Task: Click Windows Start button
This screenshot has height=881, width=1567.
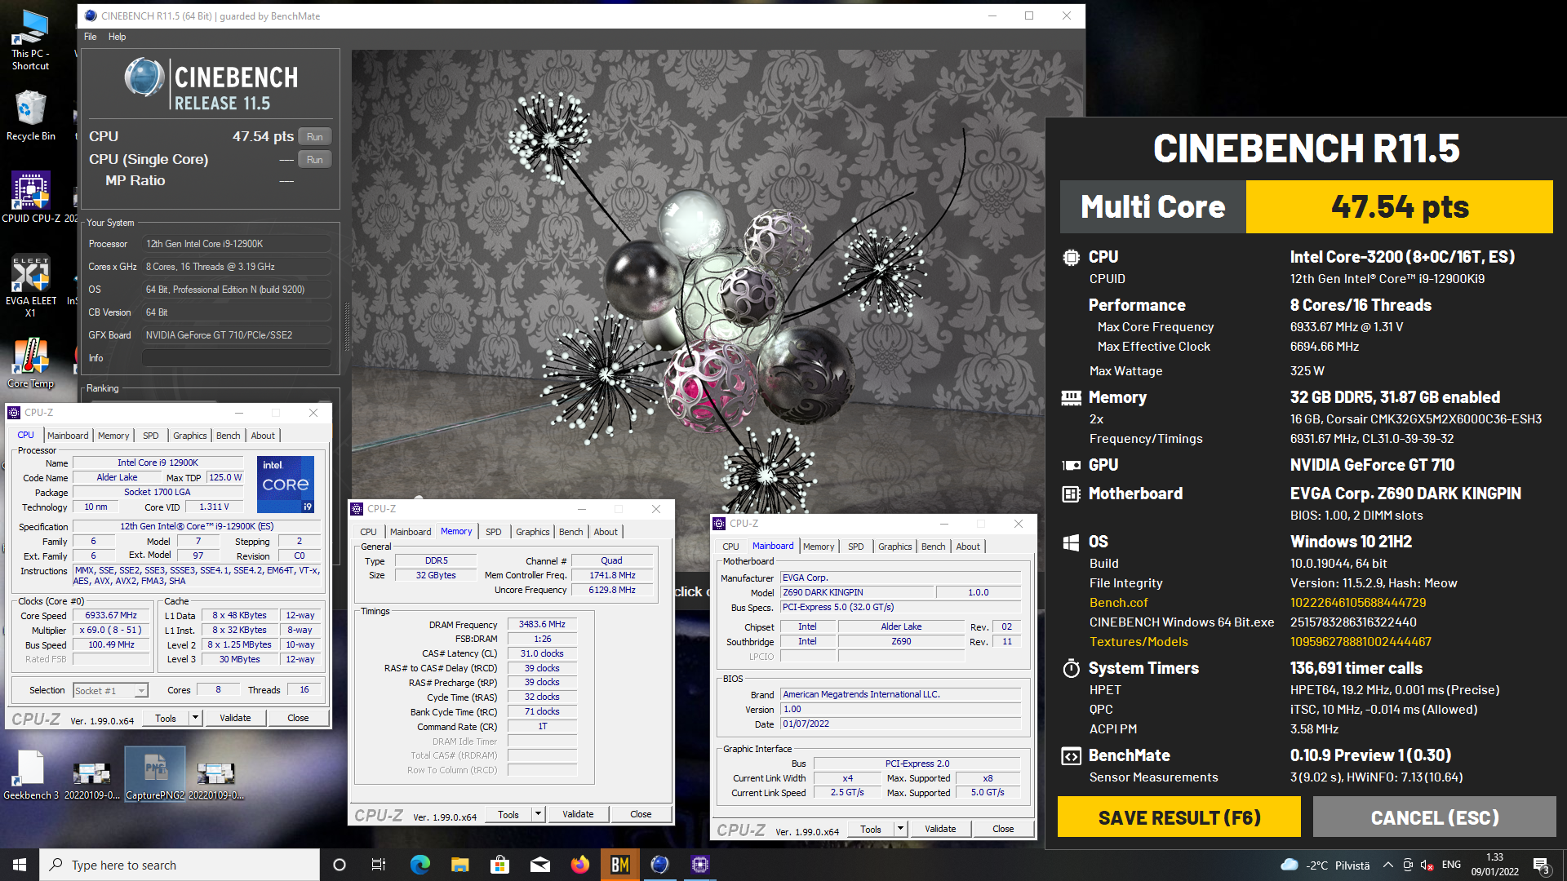Action: click(x=20, y=865)
